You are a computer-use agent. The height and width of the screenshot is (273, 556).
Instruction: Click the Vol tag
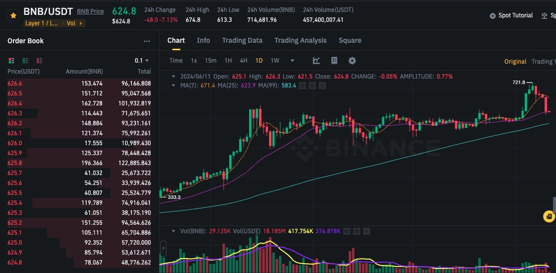[x=71, y=23]
